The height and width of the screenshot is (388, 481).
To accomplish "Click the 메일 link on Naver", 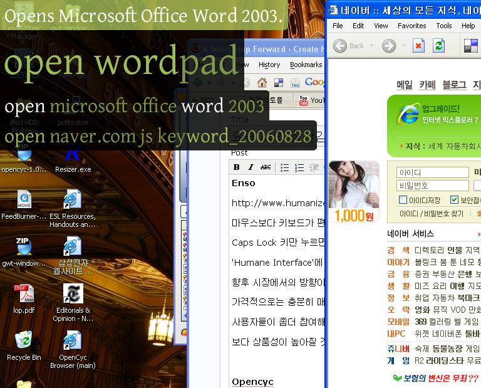I will (x=405, y=85).
